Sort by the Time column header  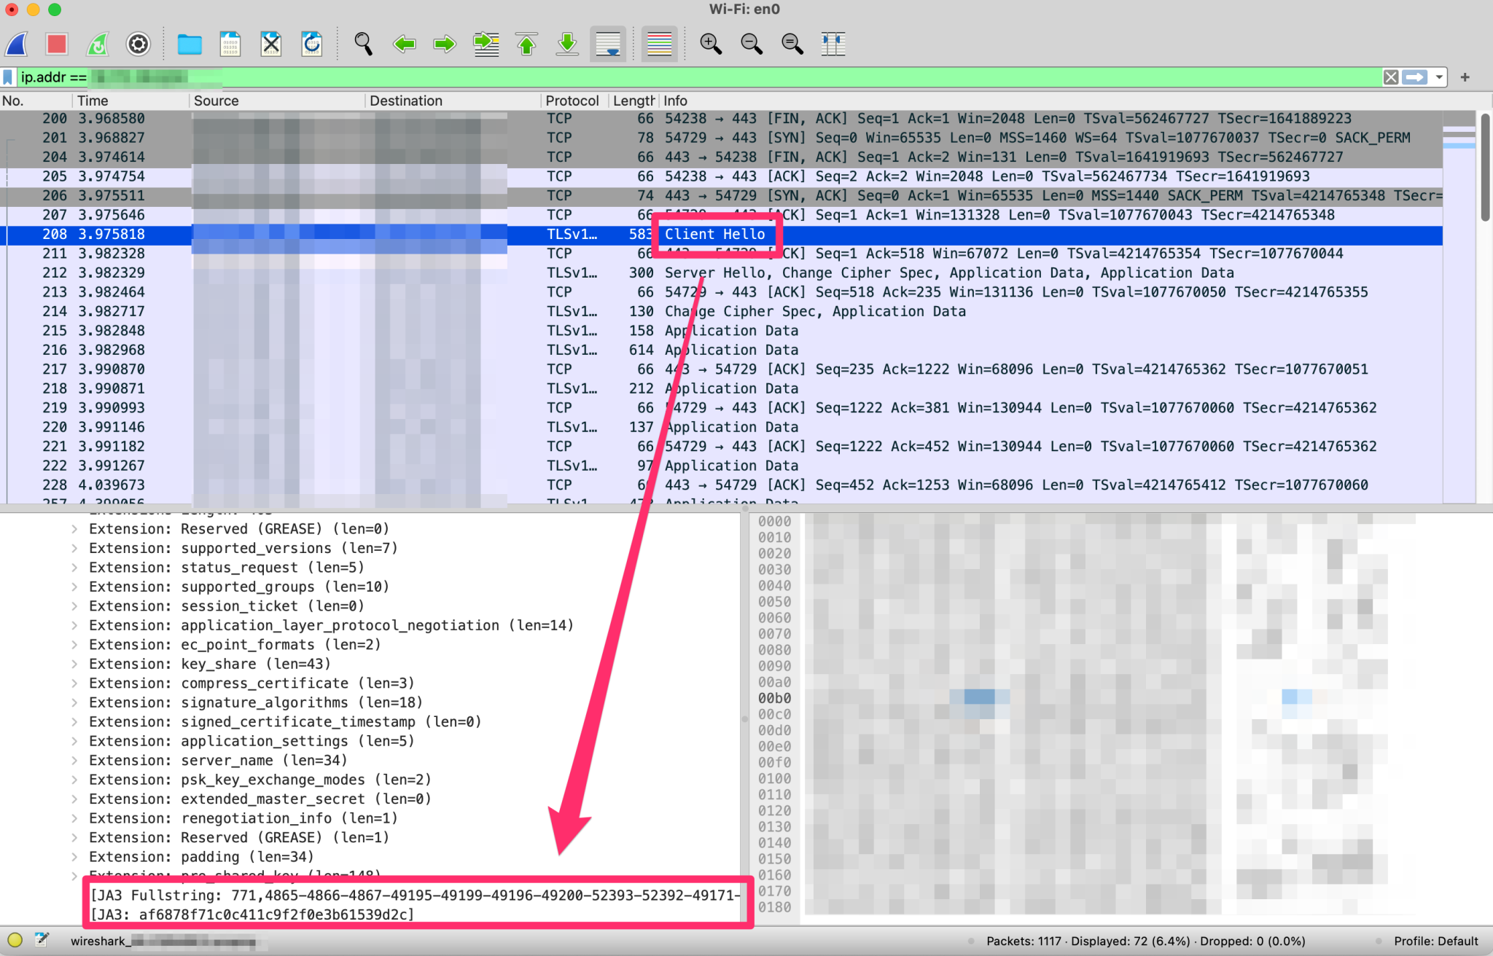[x=93, y=101]
